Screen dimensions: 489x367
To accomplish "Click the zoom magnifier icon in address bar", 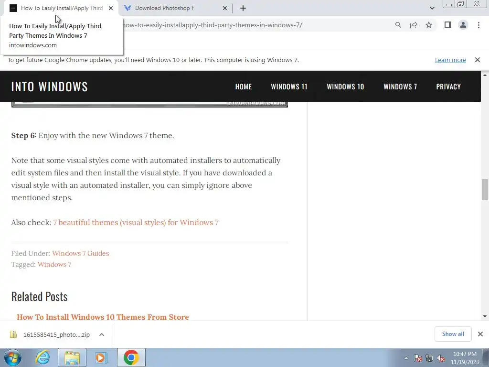I will (x=398, y=25).
